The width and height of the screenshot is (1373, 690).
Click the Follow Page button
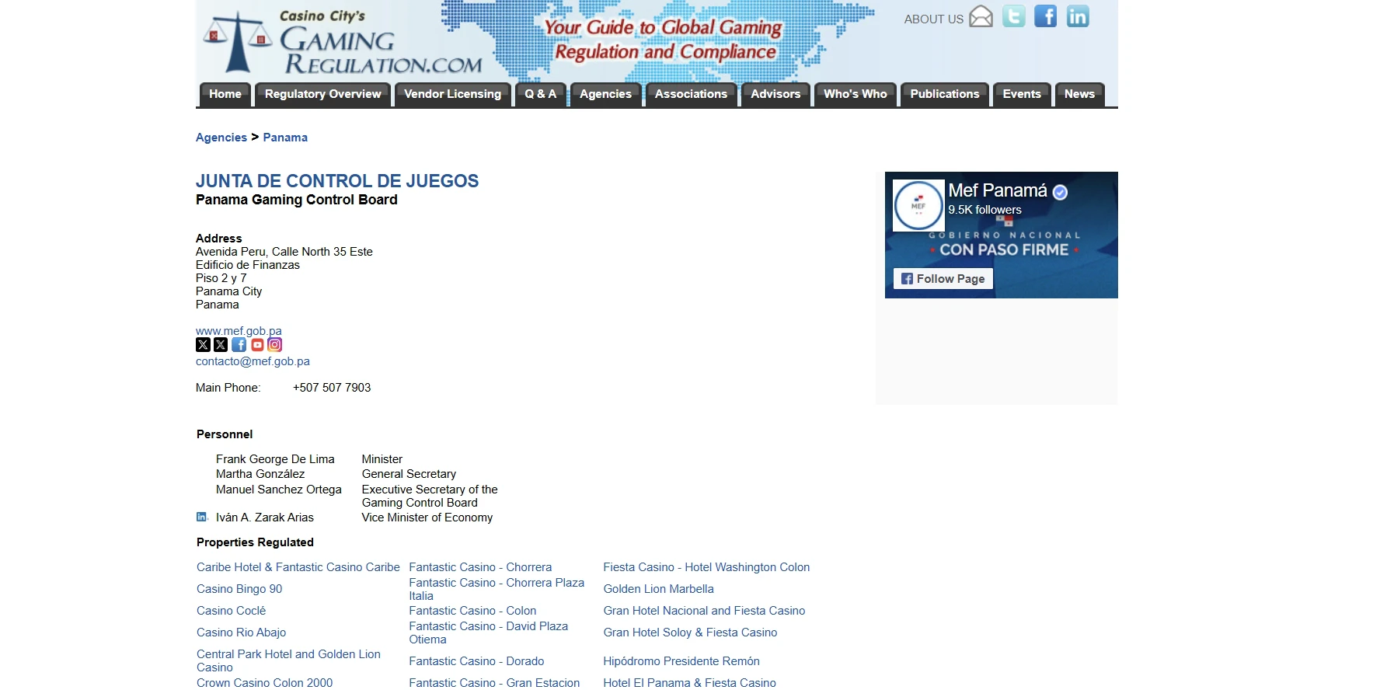[x=943, y=279]
